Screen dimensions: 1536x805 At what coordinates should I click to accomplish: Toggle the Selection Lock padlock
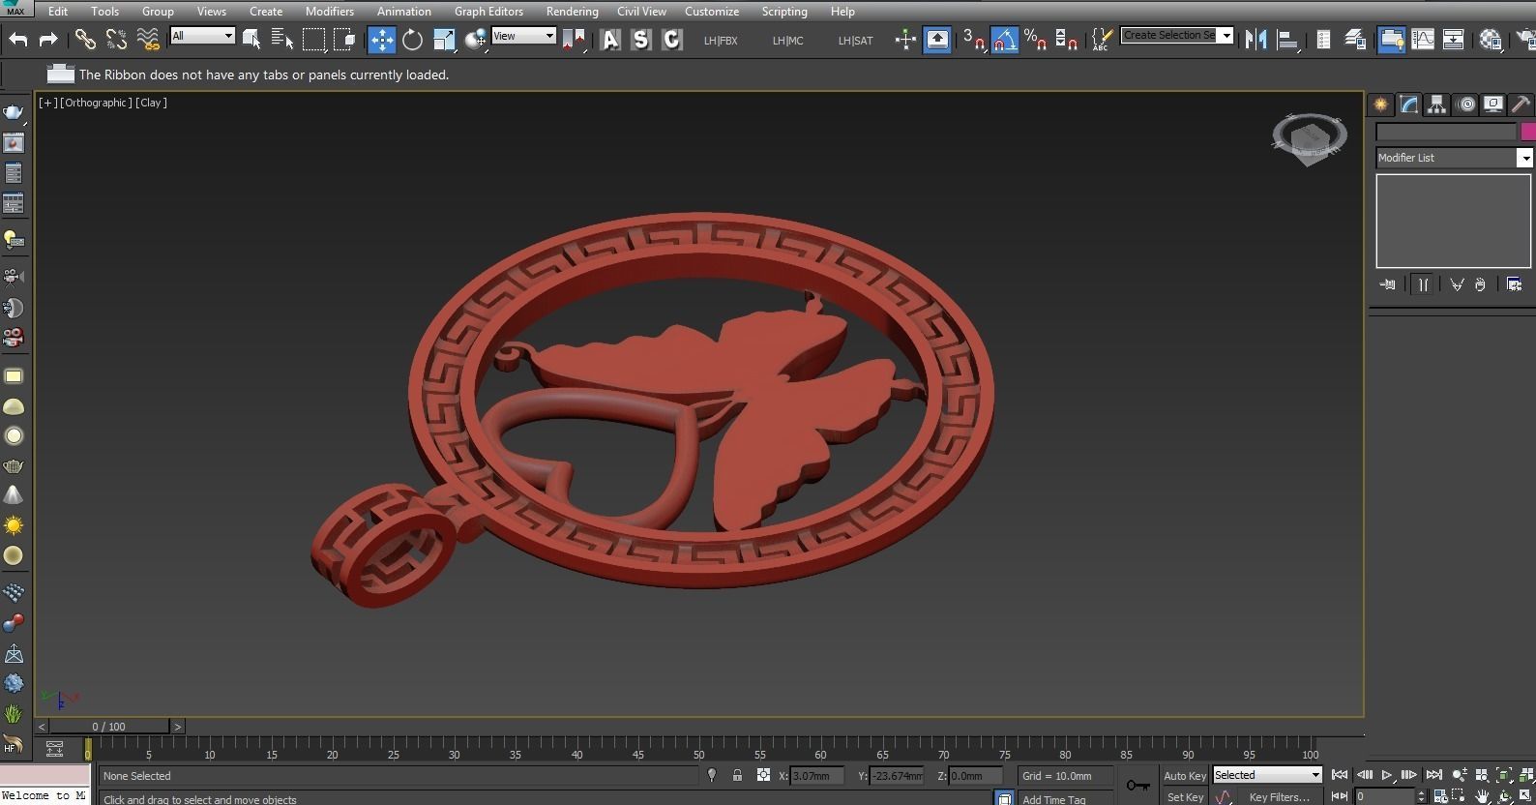point(737,775)
